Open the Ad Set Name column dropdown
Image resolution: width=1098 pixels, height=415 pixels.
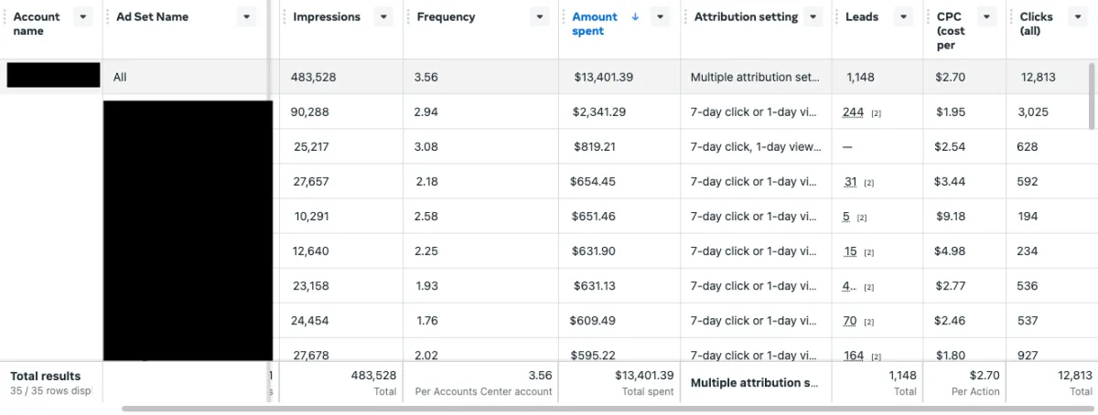pyautogui.click(x=246, y=17)
